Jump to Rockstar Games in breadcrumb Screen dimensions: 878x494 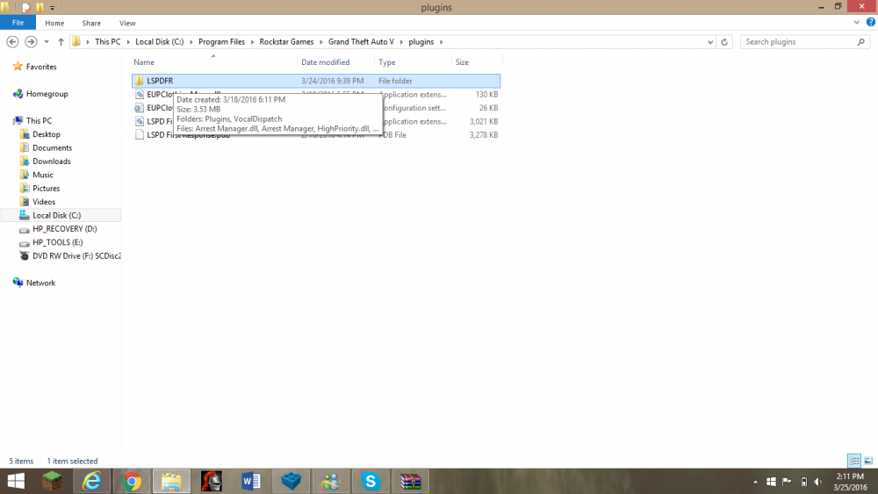(286, 42)
